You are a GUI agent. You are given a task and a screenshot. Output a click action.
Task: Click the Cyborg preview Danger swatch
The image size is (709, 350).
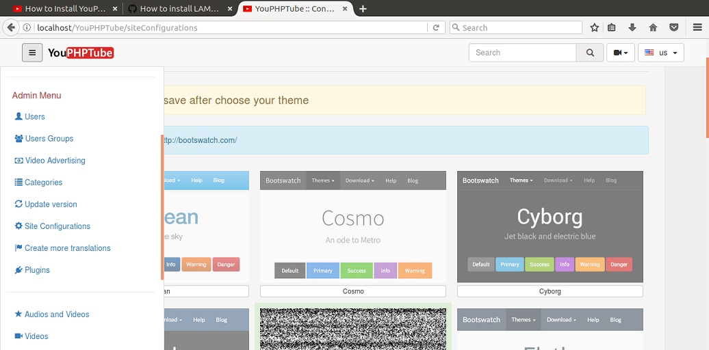point(619,264)
